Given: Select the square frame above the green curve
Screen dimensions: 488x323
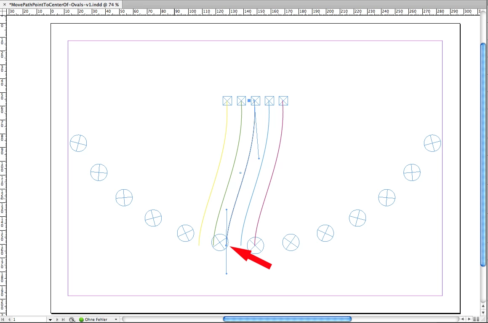Looking at the screenshot, I should click(x=242, y=101).
